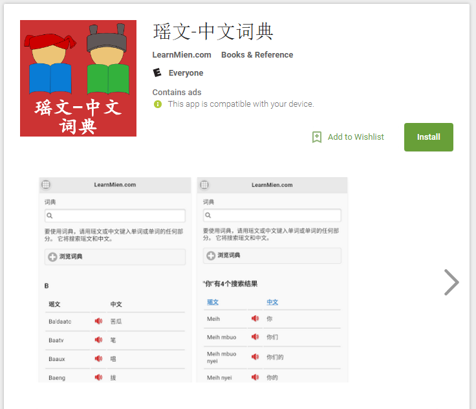The image size is (476, 409).
Task: Click the word Ba'daatc
Action: (59, 322)
